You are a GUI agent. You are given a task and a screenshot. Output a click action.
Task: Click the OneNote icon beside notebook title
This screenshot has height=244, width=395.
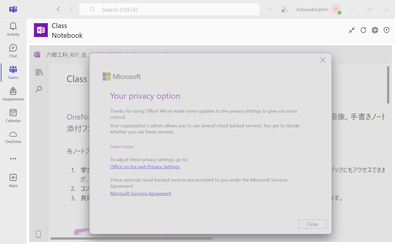pos(37,55)
